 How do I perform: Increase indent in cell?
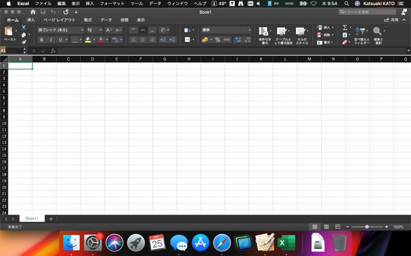pos(172,40)
